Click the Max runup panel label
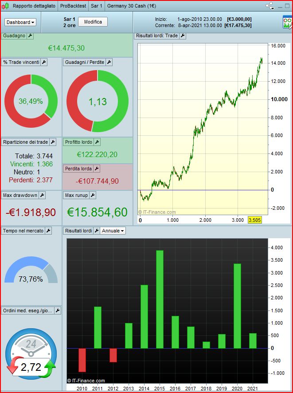This screenshot has height=393, width=293. [x=76, y=195]
